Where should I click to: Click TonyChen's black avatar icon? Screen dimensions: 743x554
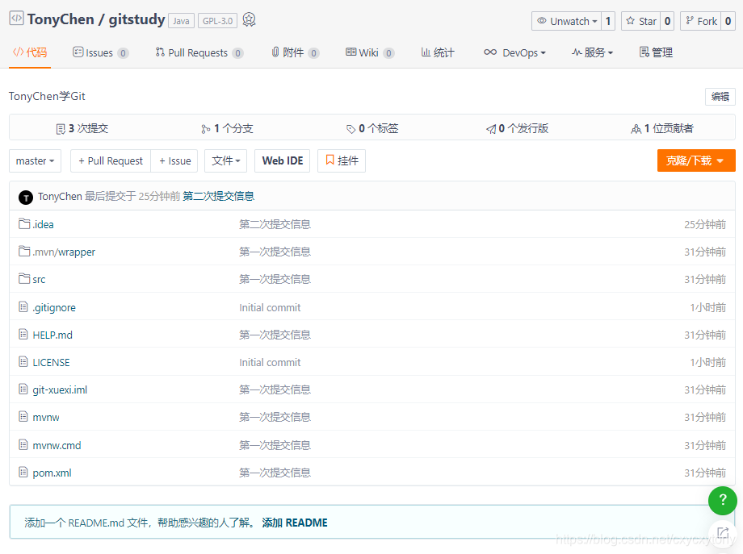[26, 197]
